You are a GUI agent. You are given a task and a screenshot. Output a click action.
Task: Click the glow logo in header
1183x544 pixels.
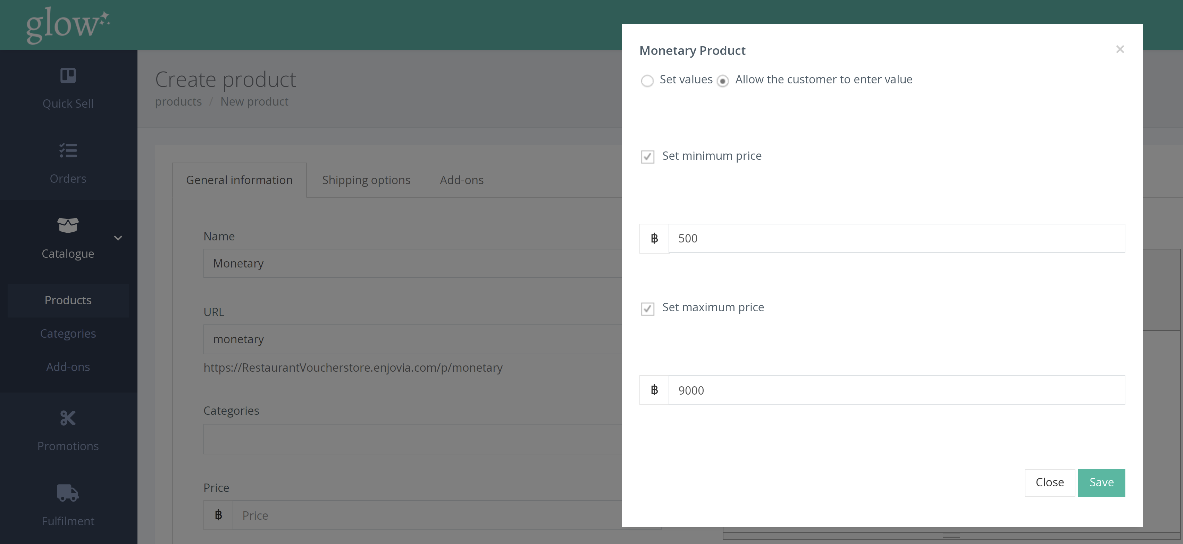(67, 25)
